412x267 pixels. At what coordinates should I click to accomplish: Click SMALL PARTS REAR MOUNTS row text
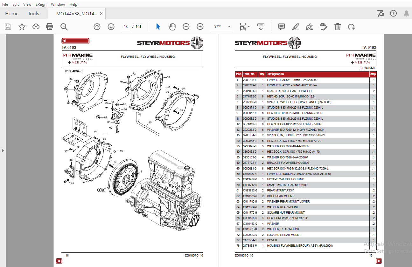(x=287, y=185)
